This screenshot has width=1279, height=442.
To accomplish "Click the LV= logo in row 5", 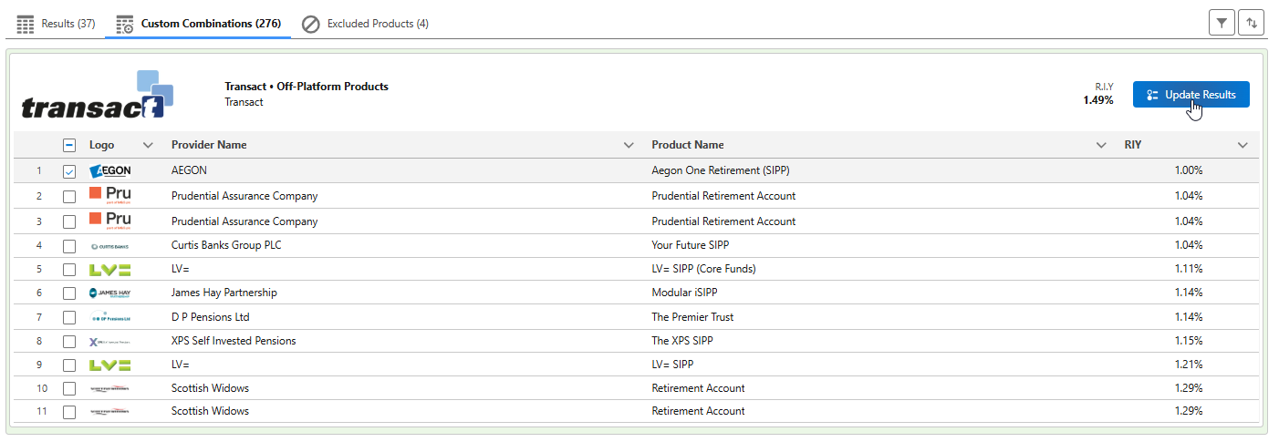I will tap(110, 270).
